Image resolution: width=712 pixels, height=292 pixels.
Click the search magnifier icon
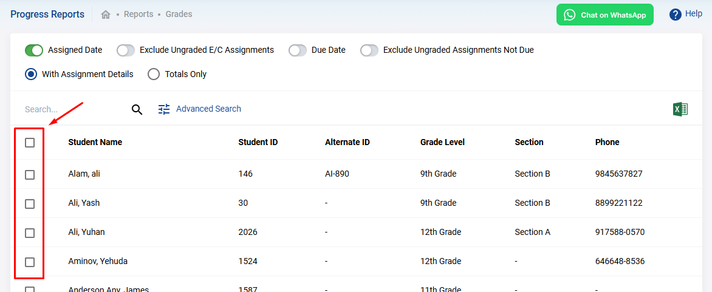(137, 109)
